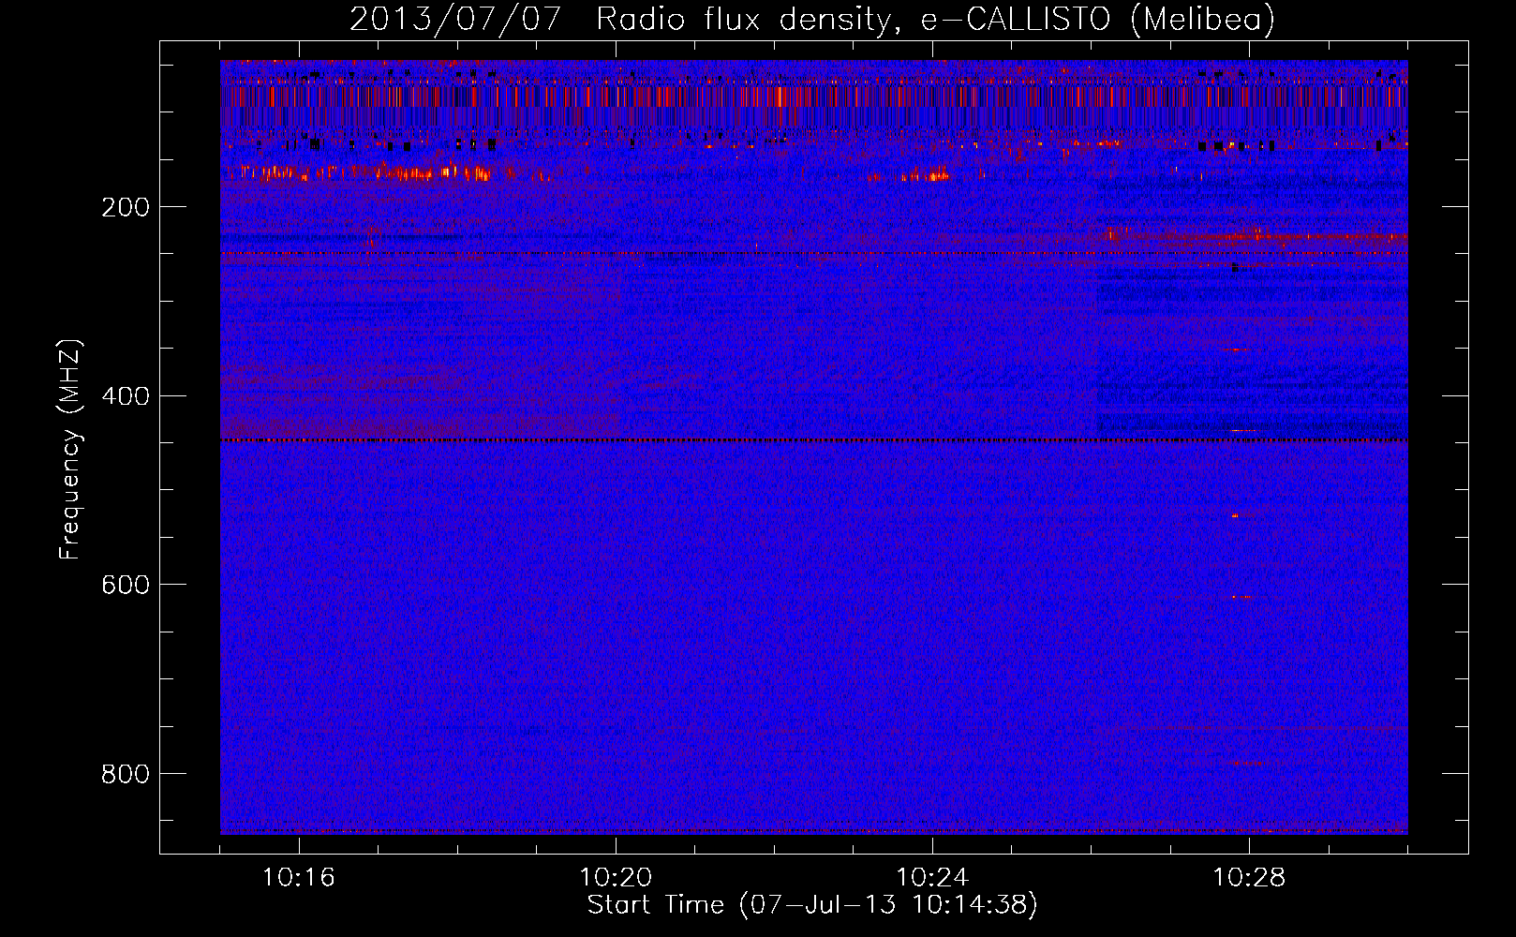Select the 600 MHz frequency label
This screenshot has height=937, width=1516.
tap(126, 585)
